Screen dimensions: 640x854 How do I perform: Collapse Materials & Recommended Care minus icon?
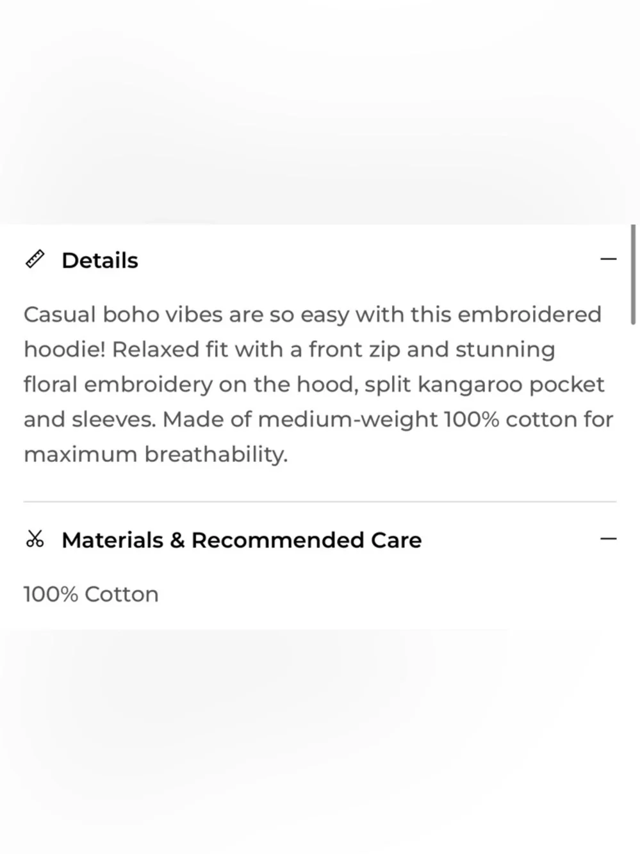pos(608,539)
